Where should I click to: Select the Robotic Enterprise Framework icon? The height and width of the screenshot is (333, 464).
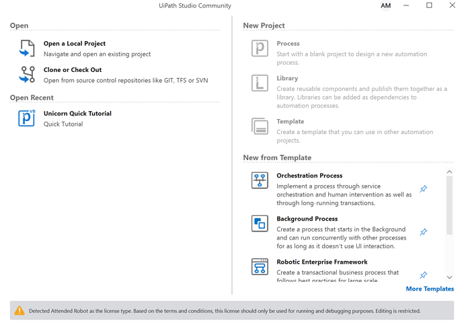pos(260,266)
